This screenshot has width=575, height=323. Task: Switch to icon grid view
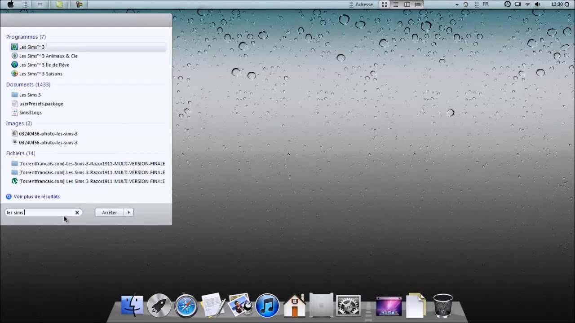click(384, 4)
